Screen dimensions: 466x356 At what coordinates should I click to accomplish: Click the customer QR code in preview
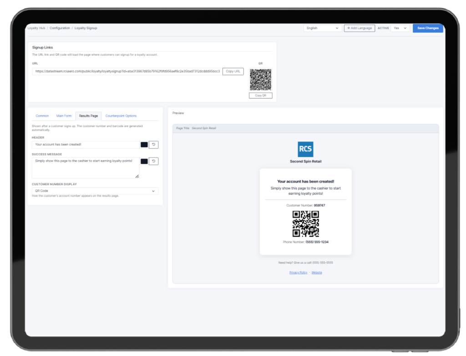coord(305,224)
